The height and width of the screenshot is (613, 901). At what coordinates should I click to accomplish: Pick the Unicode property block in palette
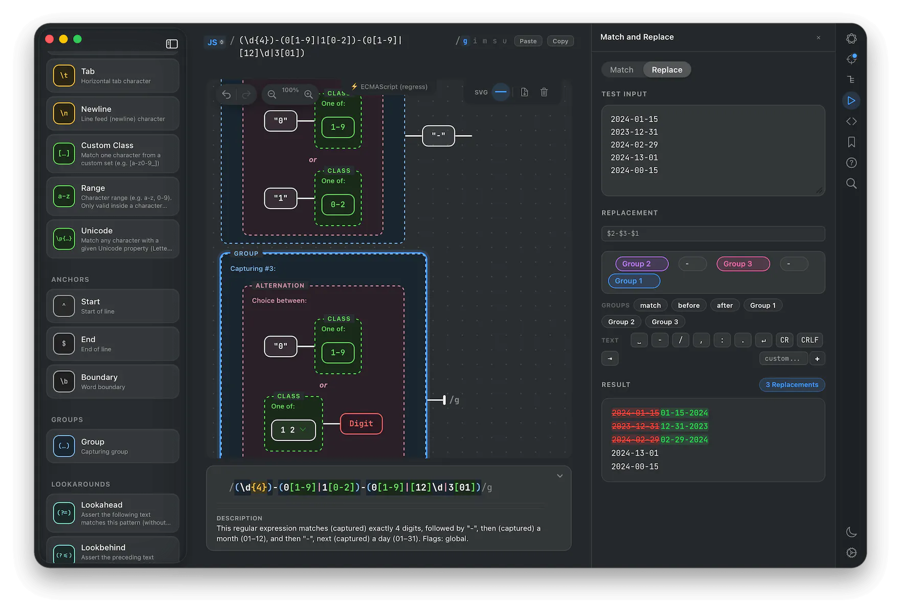pos(112,239)
